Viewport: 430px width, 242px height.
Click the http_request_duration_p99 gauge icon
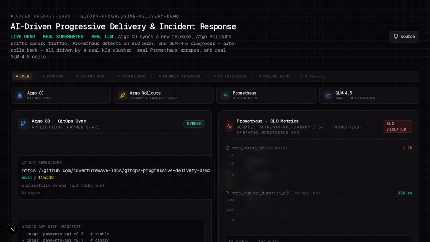coord(227,193)
